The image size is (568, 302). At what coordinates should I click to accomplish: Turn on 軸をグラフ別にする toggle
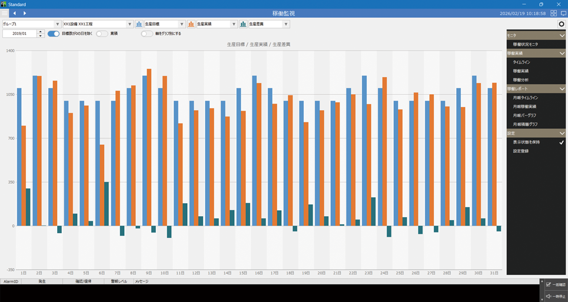(147, 34)
